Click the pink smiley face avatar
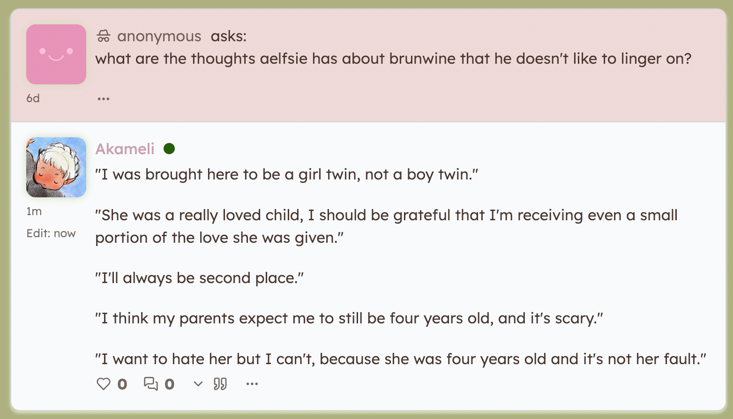This screenshot has height=419, width=733. tap(56, 54)
